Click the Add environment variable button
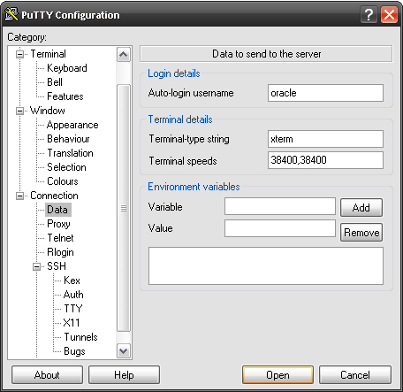 click(x=361, y=208)
